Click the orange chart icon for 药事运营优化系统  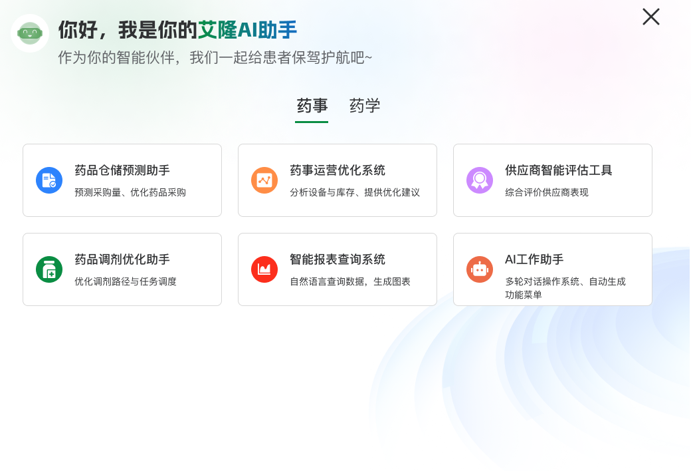coord(264,180)
